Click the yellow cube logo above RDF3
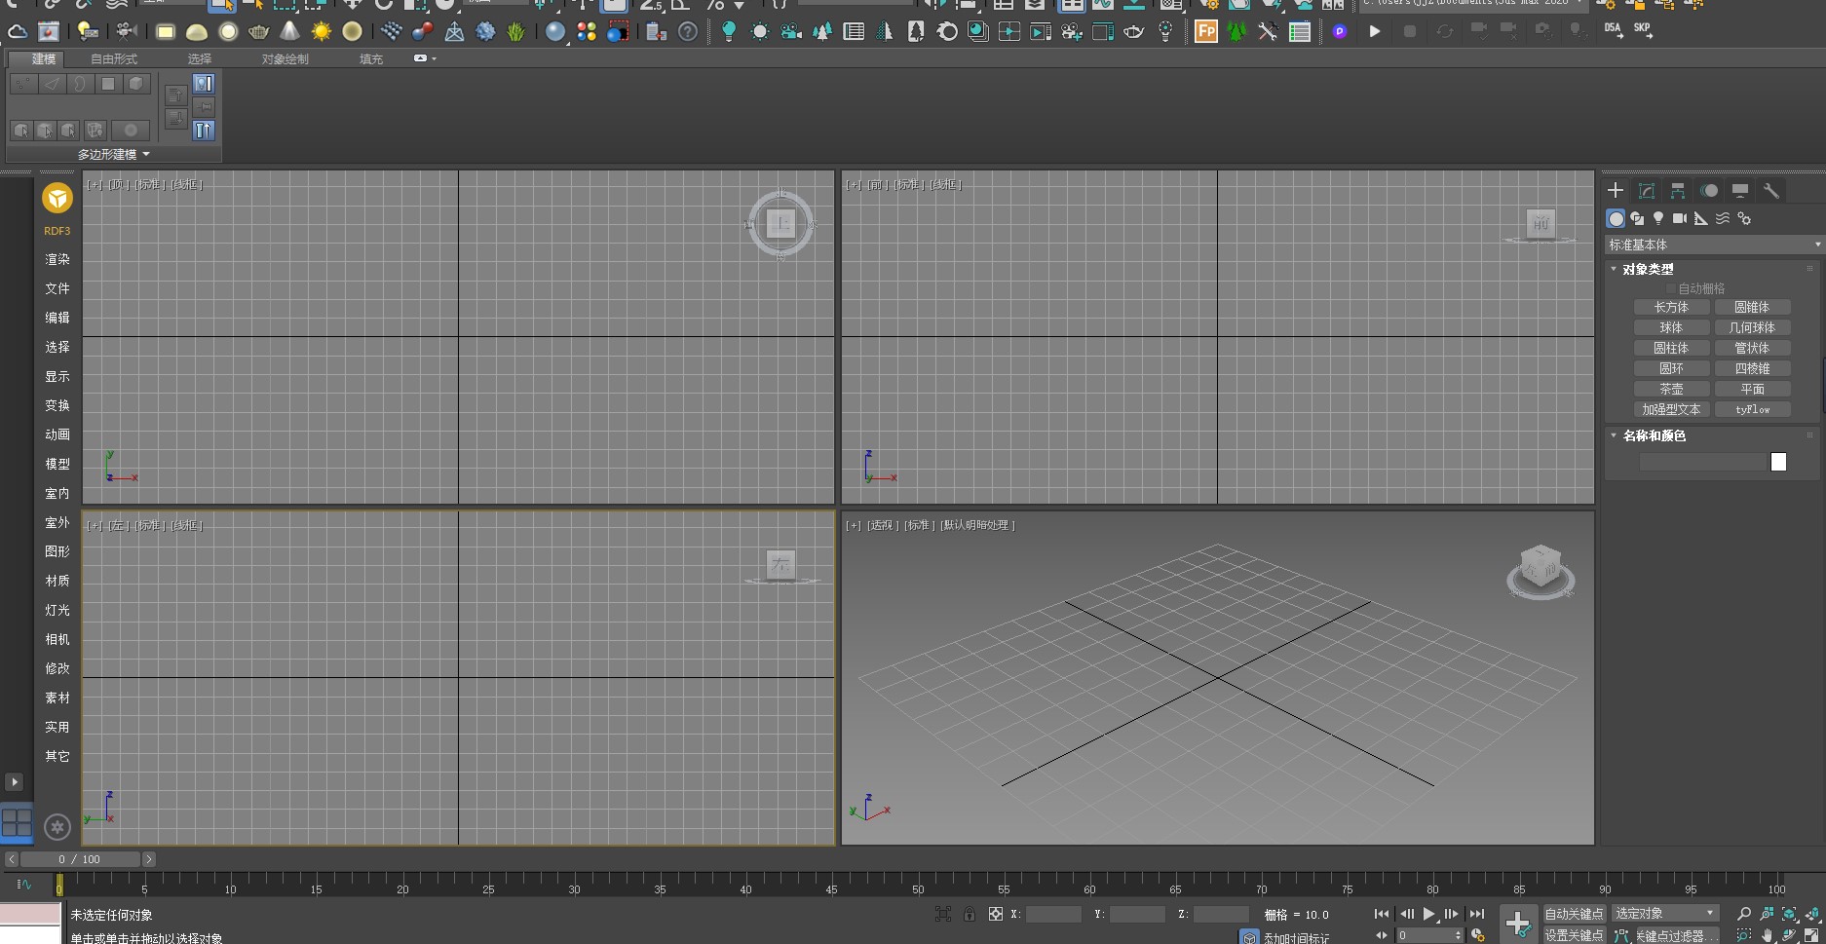The height and width of the screenshot is (944, 1826). [57, 199]
